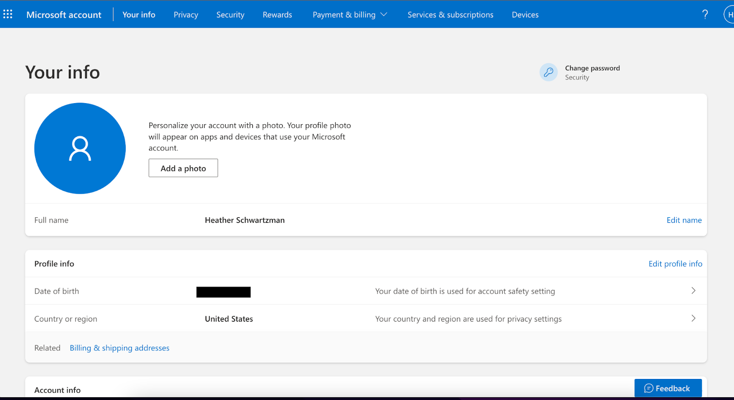The image size is (734, 400).
Task: Click the Add a photo button
Action: [x=183, y=168]
